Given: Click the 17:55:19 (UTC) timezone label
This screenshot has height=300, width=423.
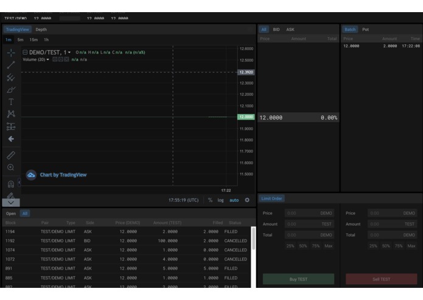Looking at the screenshot, I should click(x=183, y=200).
